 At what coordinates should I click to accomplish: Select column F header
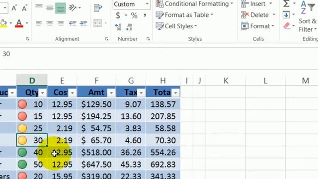(x=96, y=81)
